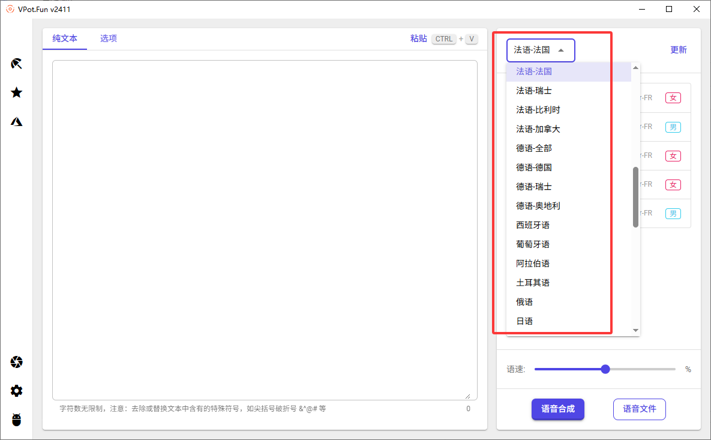Click the camera shutter icon in sidebar
The width and height of the screenshot is (711, 440).
(x=17, y=362)
